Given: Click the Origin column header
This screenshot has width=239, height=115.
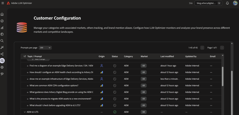Looking at the screenshot, I should pos(102,56).
